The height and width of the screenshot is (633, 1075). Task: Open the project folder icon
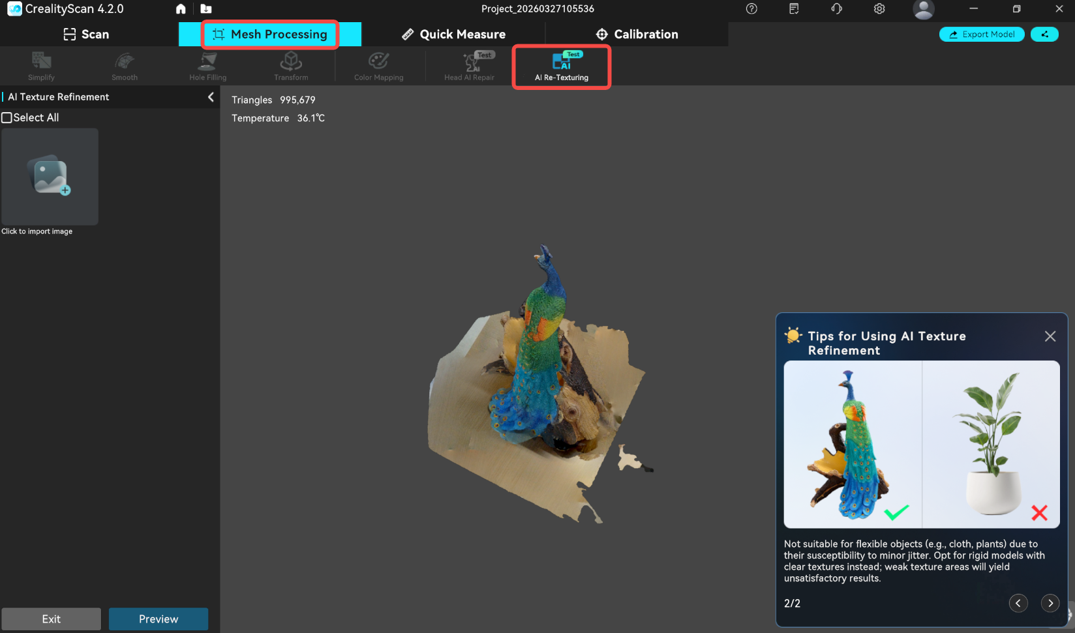point(206,9)
